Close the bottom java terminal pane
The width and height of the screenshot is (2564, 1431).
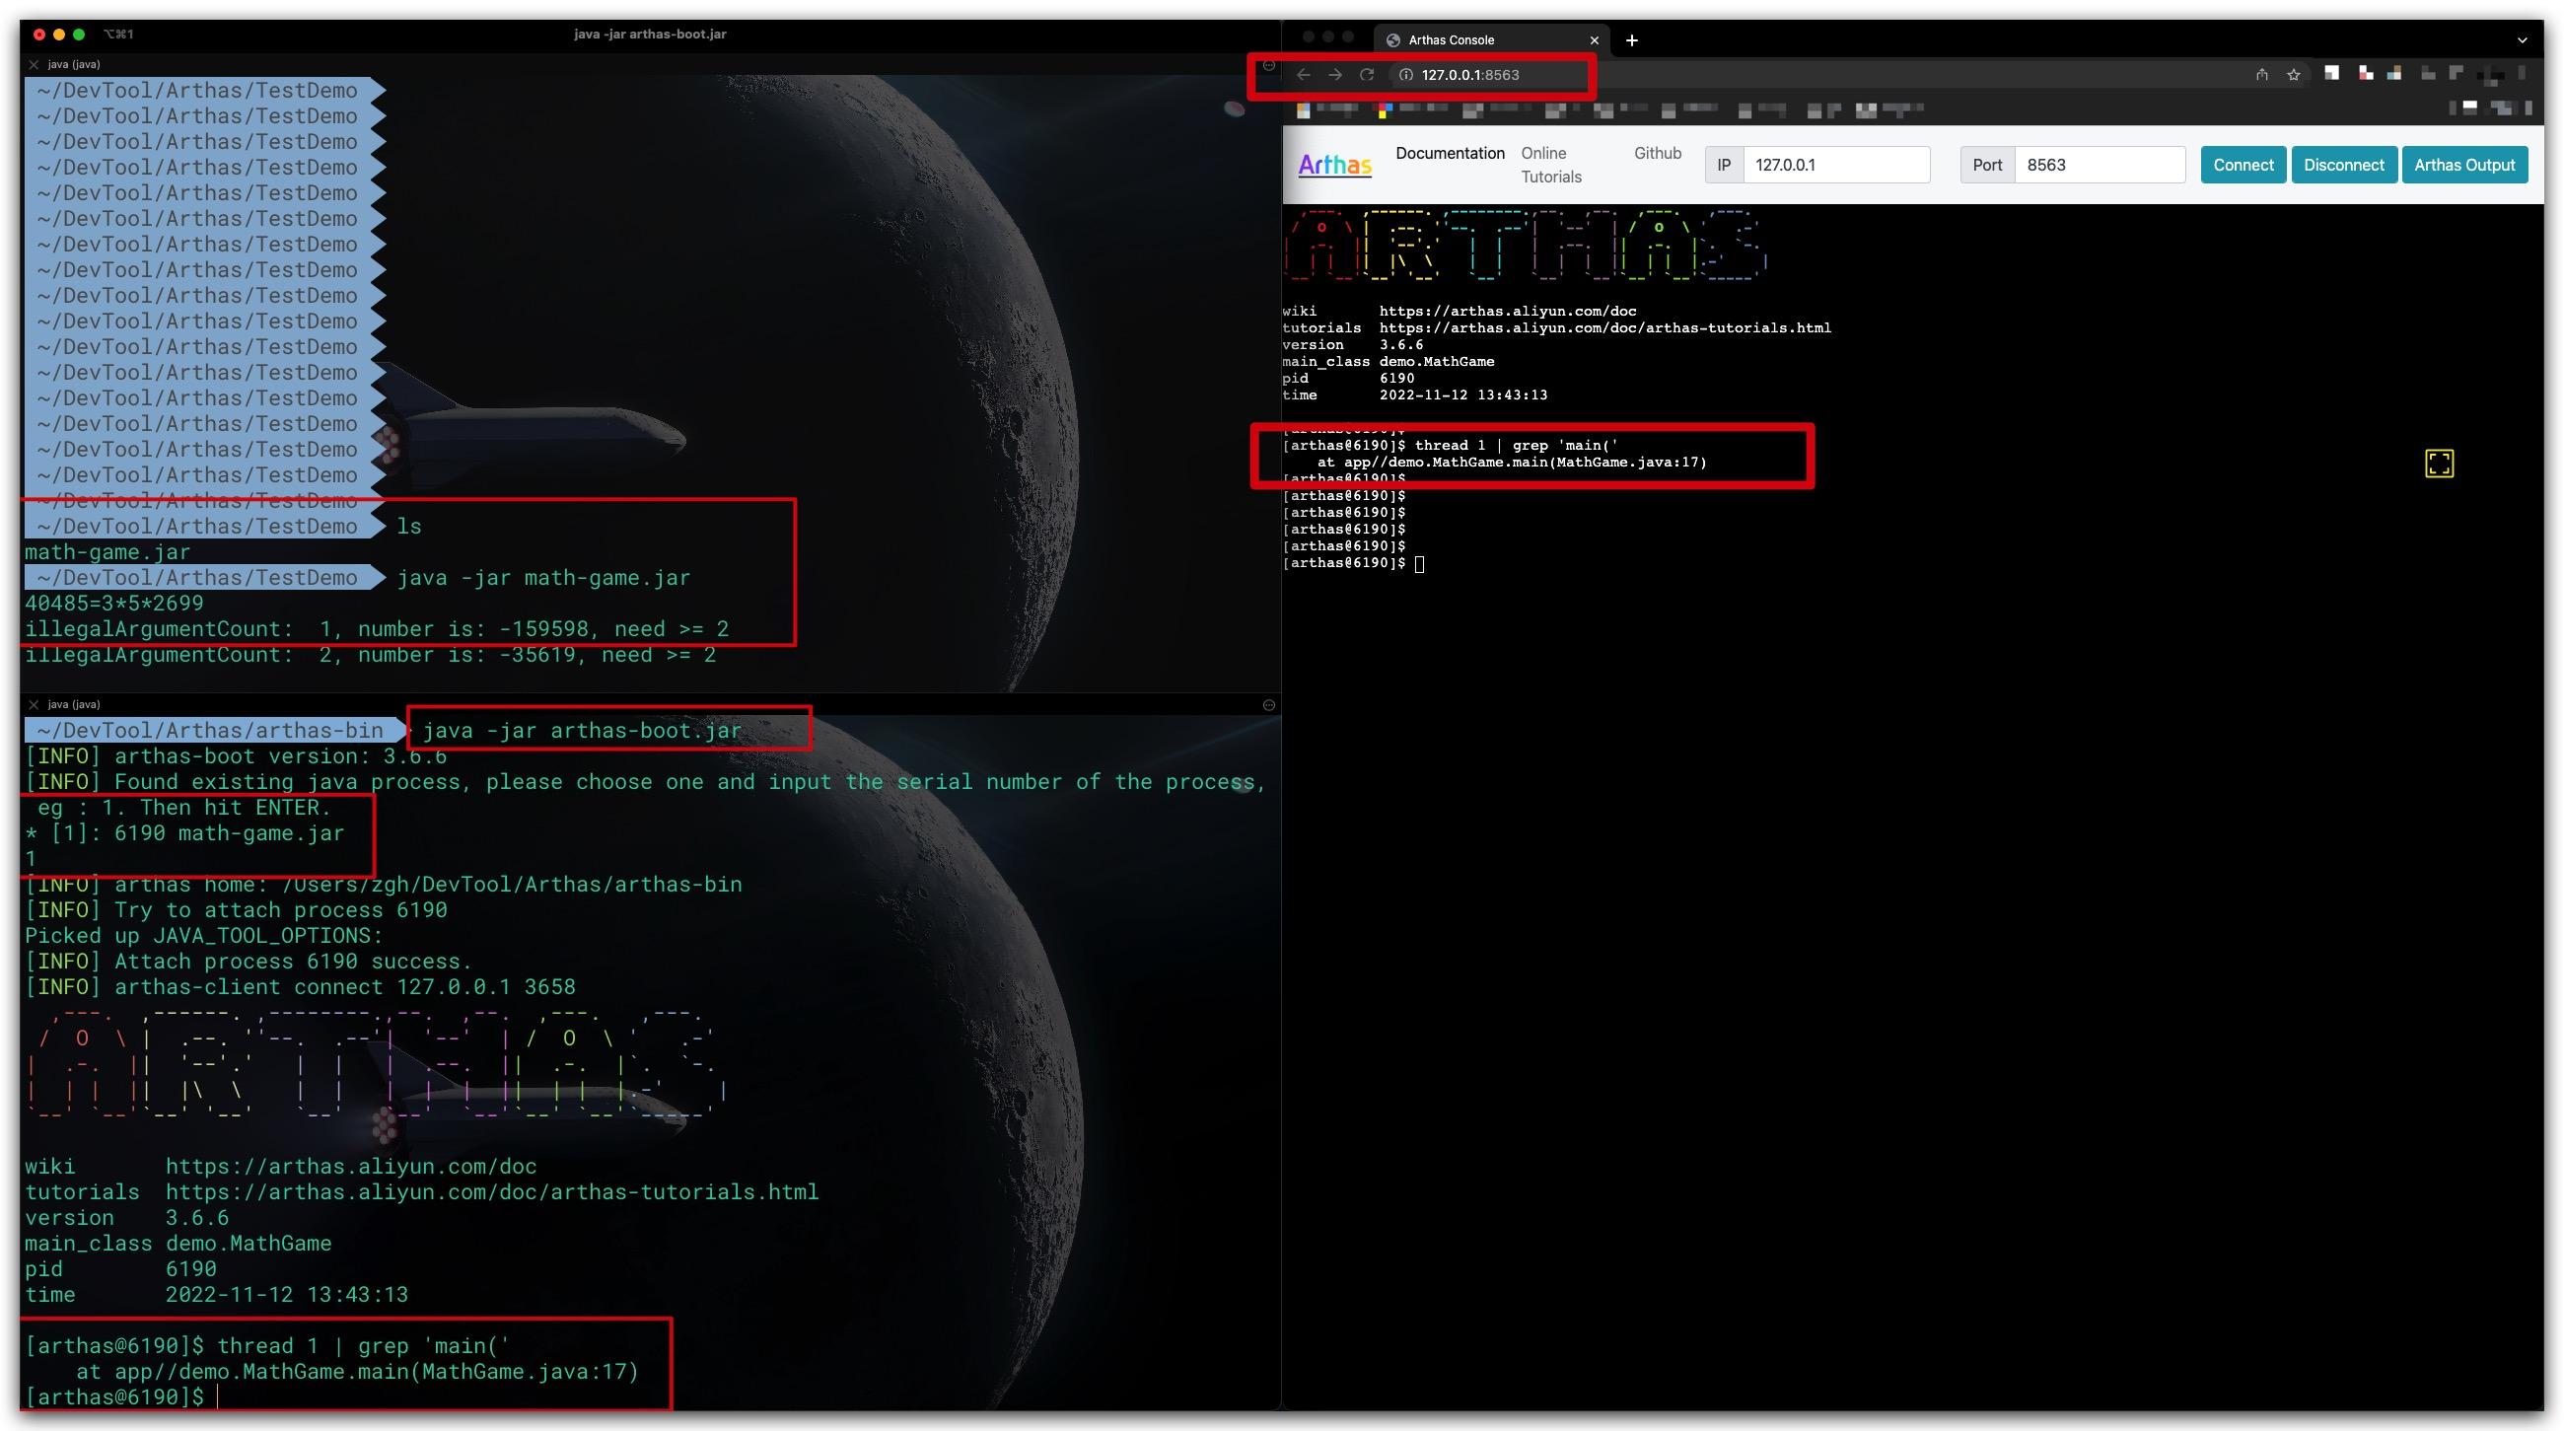pyautogui.click(x=34, y=704)
